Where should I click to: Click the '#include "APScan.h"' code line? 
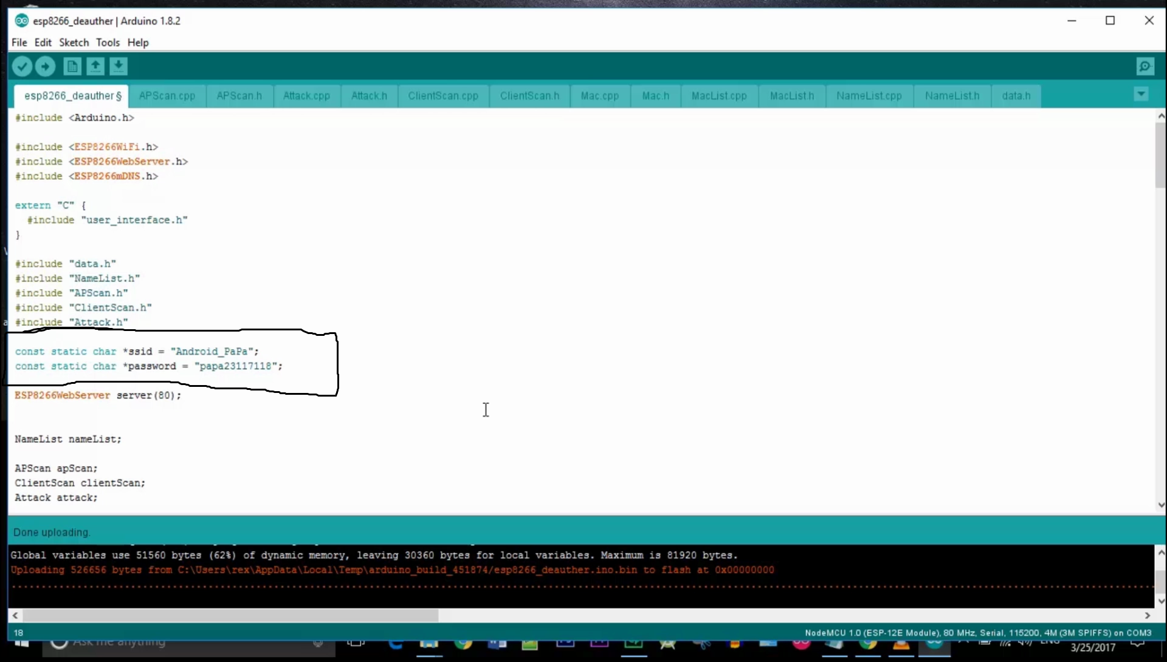(x=72, y=293)
